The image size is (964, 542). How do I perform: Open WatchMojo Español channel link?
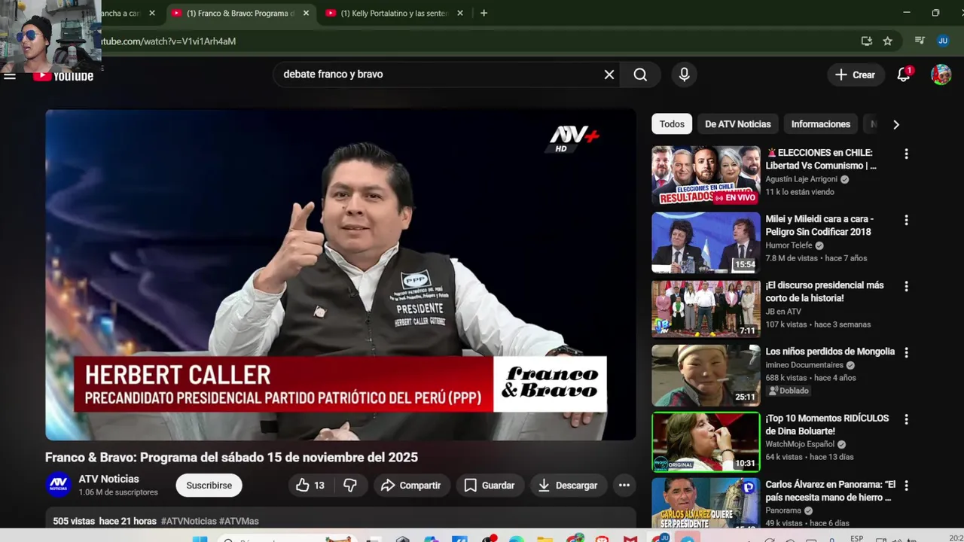point(801,444)
